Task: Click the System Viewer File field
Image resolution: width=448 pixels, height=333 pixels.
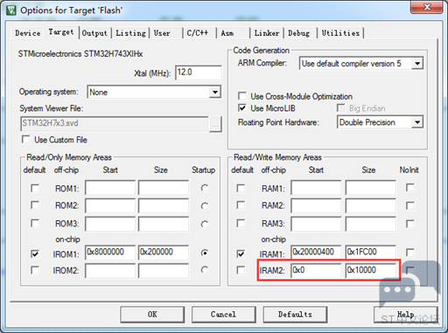Action: click(115, 123)
